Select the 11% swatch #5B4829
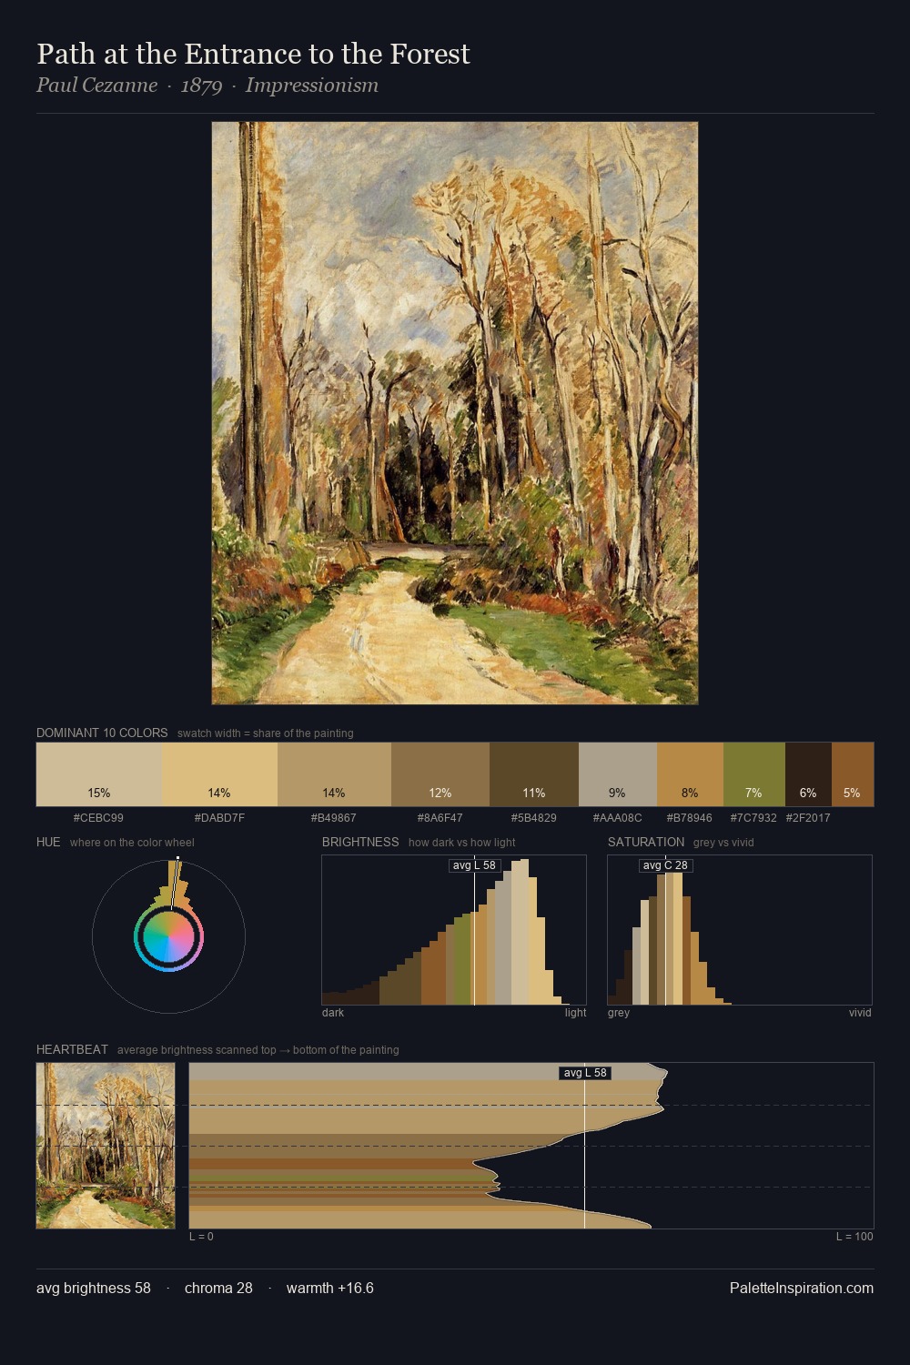910x1365 pixels. [x=534, y=774]
